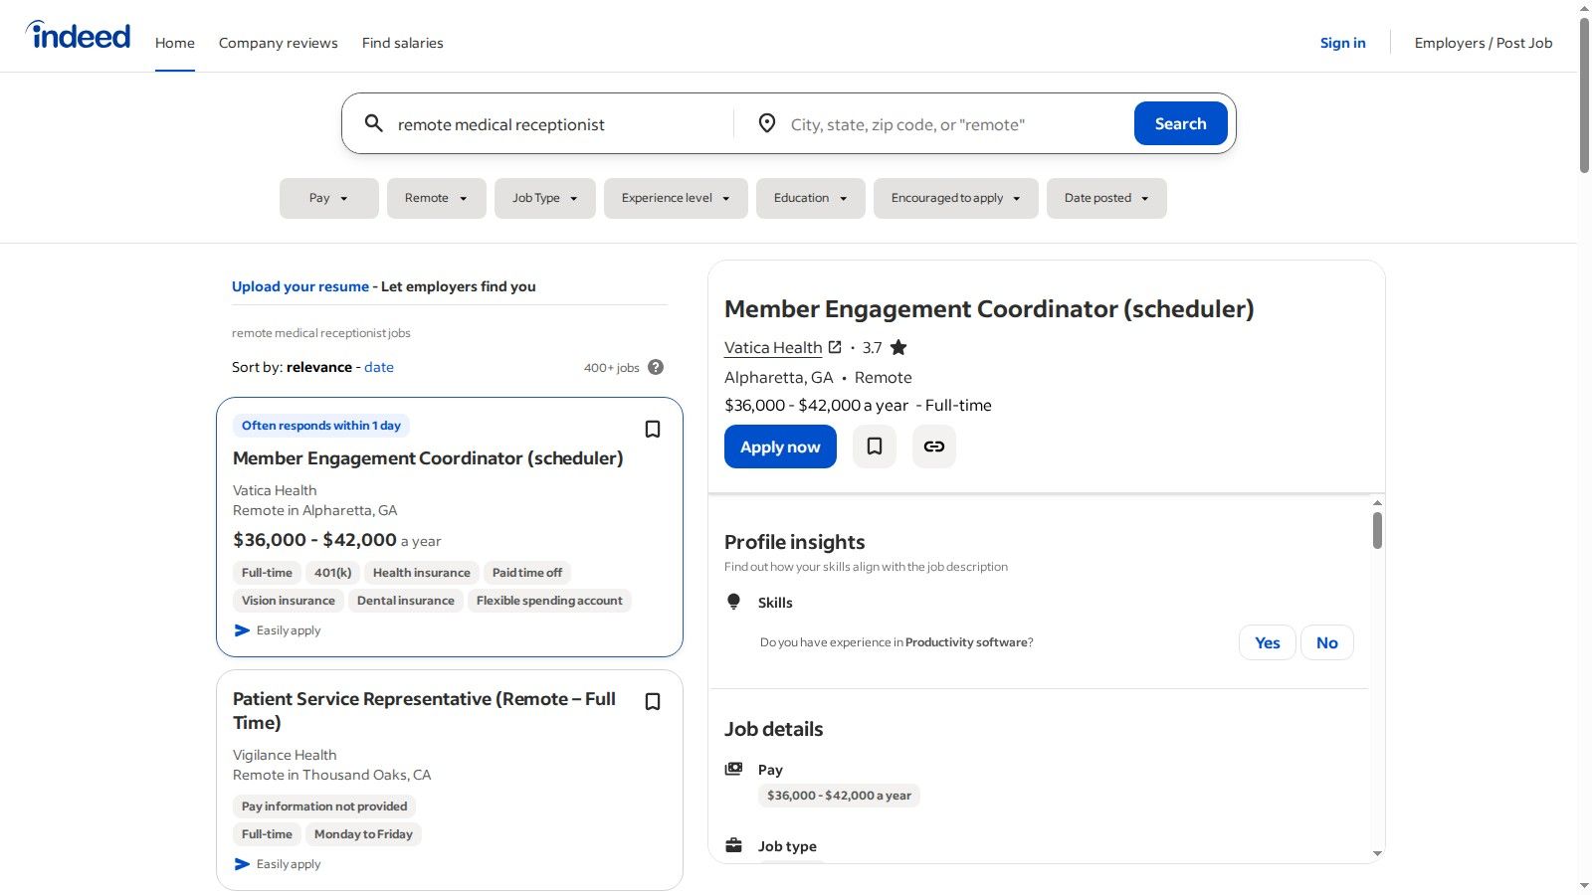Click the Pay wallet icon under Job details

pos(733,768)
